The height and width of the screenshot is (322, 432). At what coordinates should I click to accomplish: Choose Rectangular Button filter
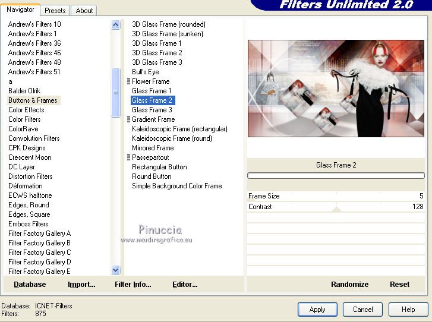pyautogui.click(x=159, y=167)
